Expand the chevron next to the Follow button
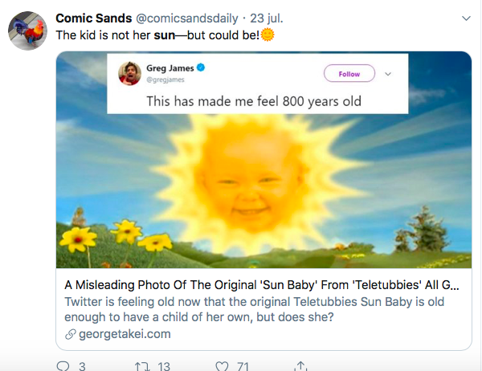482x371 pixels. [x=388, y=74]
